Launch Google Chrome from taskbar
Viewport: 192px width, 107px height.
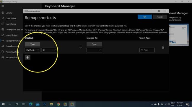pyautogui.click(x=58, y=104)
